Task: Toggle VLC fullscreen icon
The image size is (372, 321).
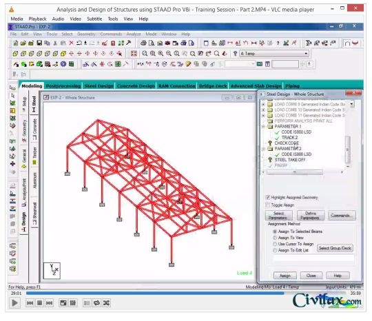Action: tap(63, 303)
